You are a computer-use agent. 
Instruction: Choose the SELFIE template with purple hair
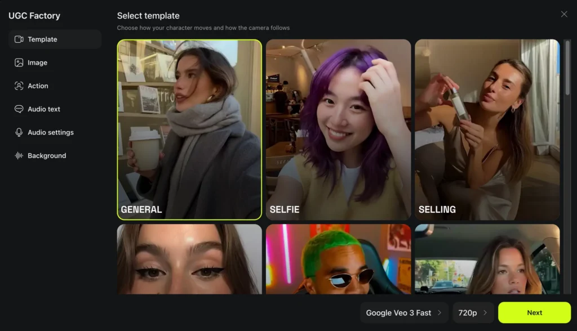pos(338,129)
